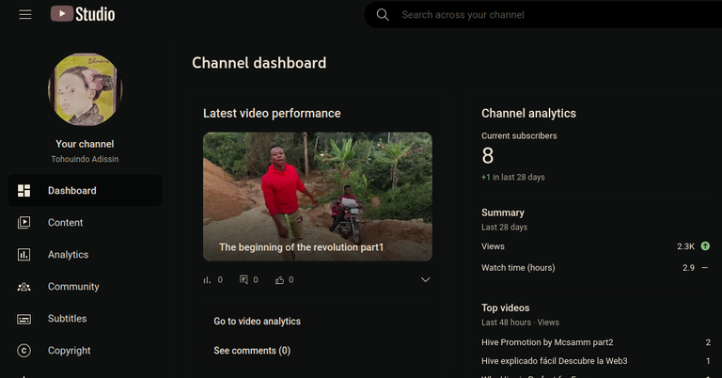Click the YouTube Studio logo

tap(83, 14)
